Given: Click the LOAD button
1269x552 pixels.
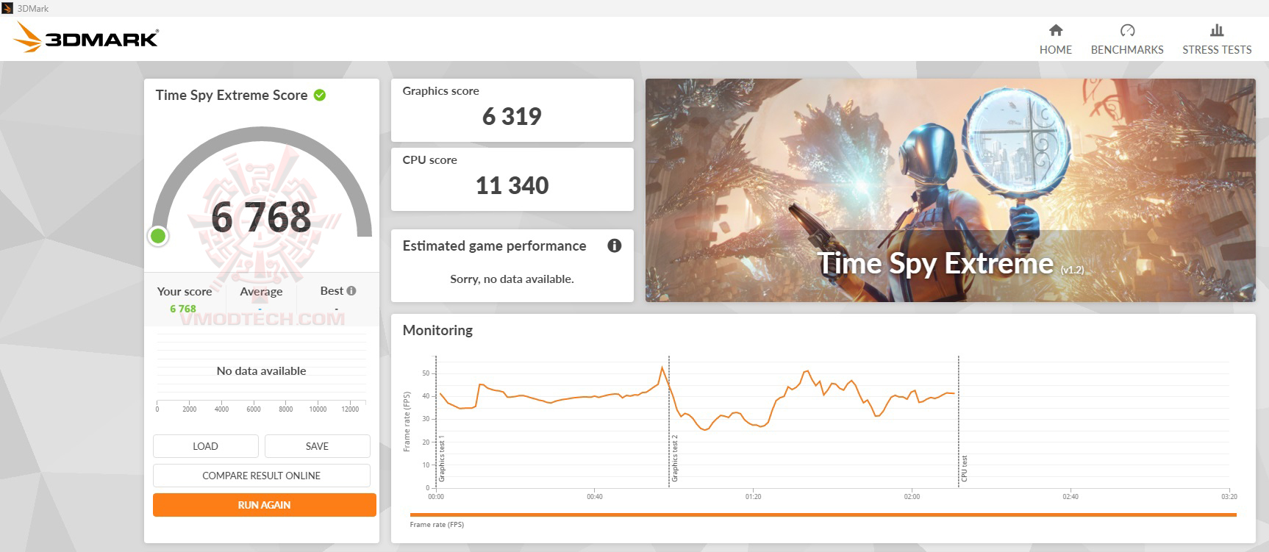Looking at the screenshot, I should coord(206,446).
